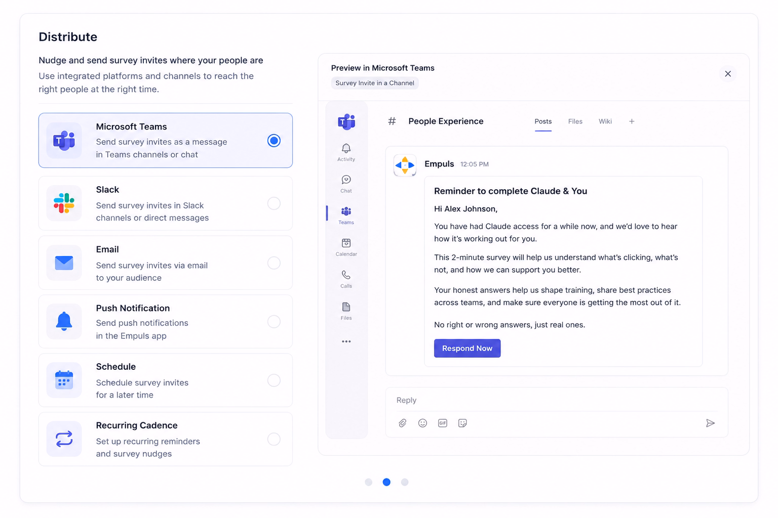This screenshot has width=778, height=518.
Task: Select the Microsoft Teams radio button
Action: tap(274, 141)
